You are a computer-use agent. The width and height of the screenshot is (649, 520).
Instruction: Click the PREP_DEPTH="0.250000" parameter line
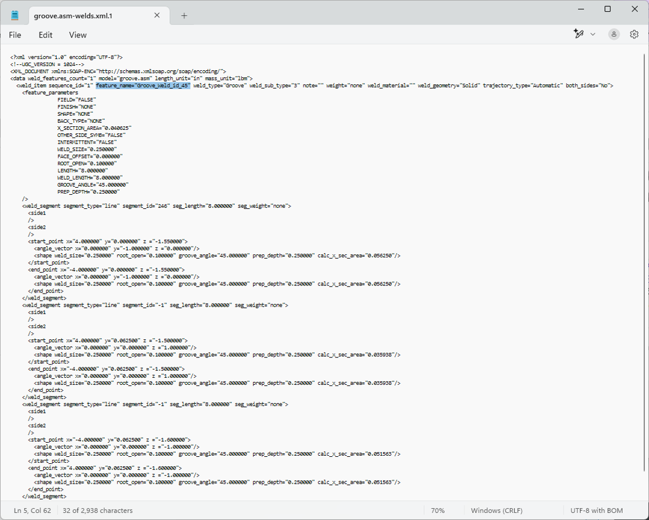(88, 192)
